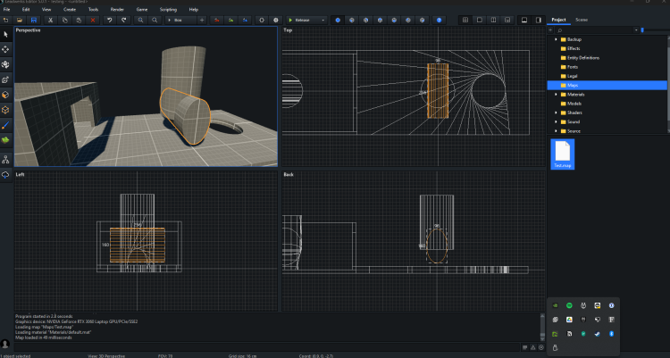Click the Save file toolbar icon
The width and height of the screenshot is (670, 358).
coord(33,19)
